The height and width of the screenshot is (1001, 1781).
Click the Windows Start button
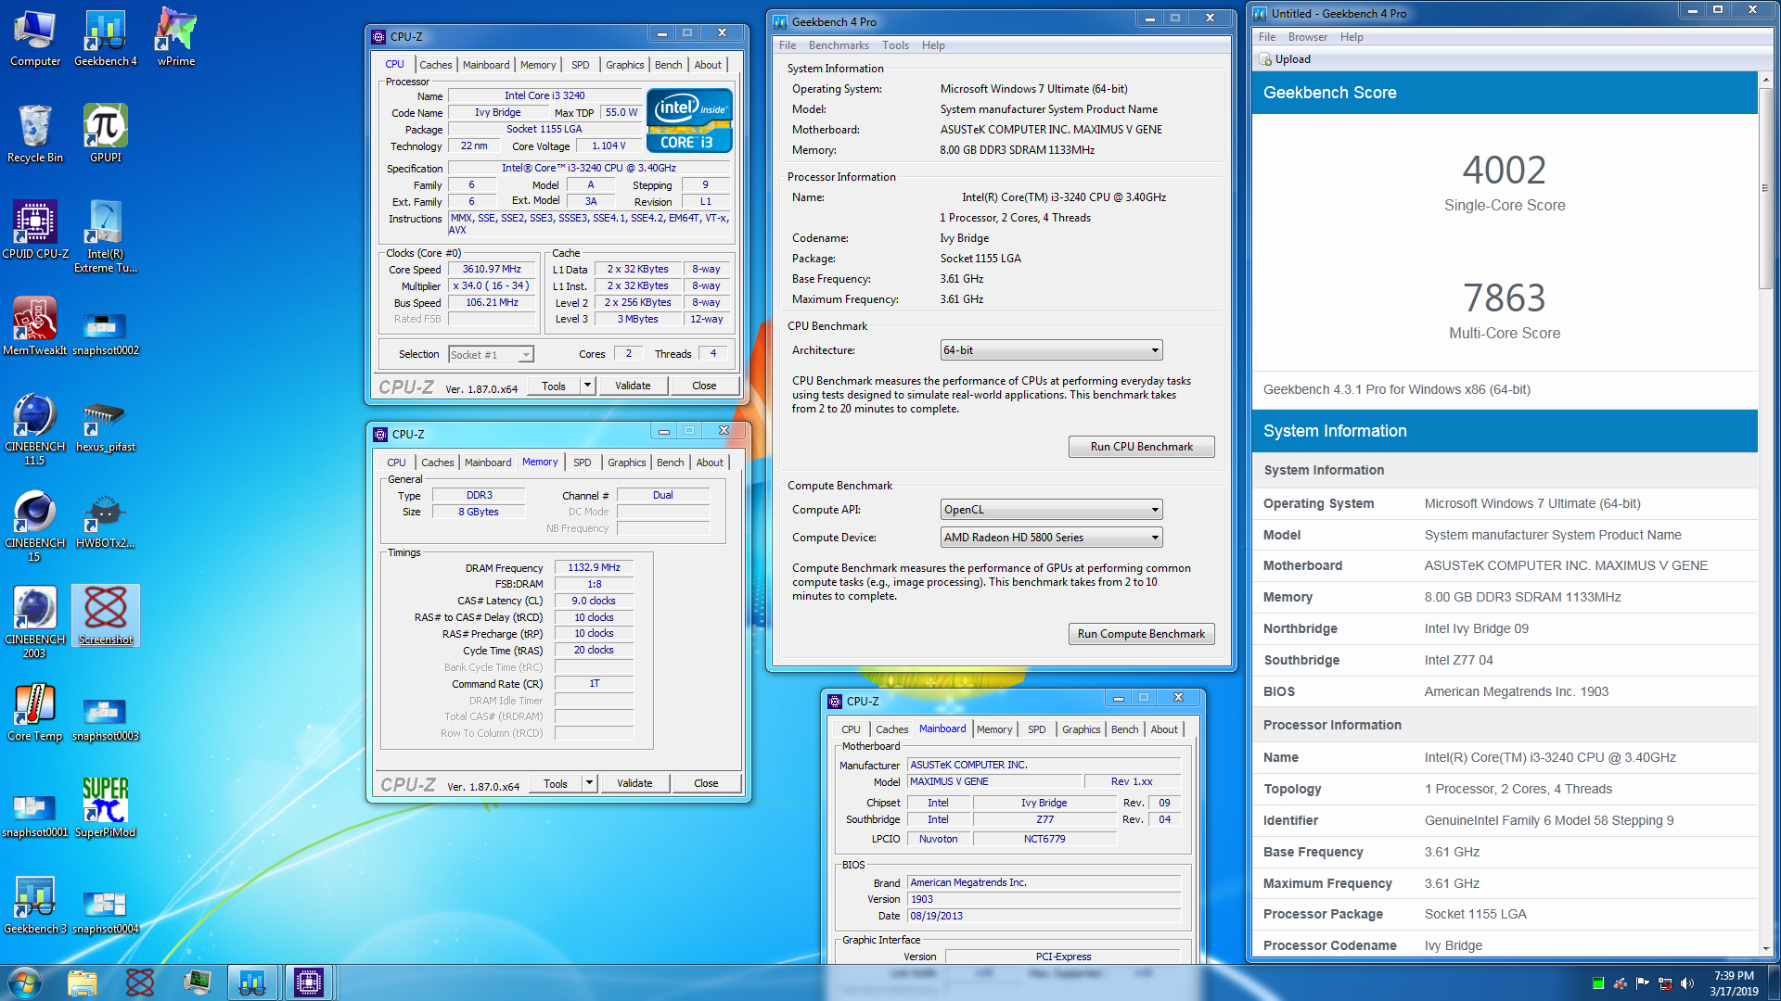coord(24,982)
